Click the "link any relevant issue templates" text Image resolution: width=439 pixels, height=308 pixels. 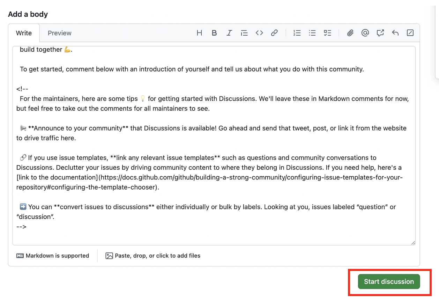click(x=165, y=157)
